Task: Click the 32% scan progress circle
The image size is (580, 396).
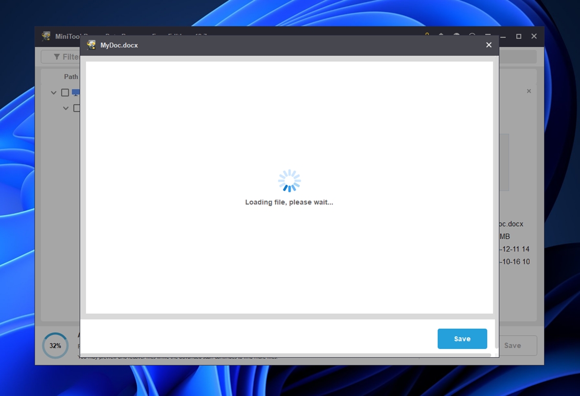Action: click(55, 345)
